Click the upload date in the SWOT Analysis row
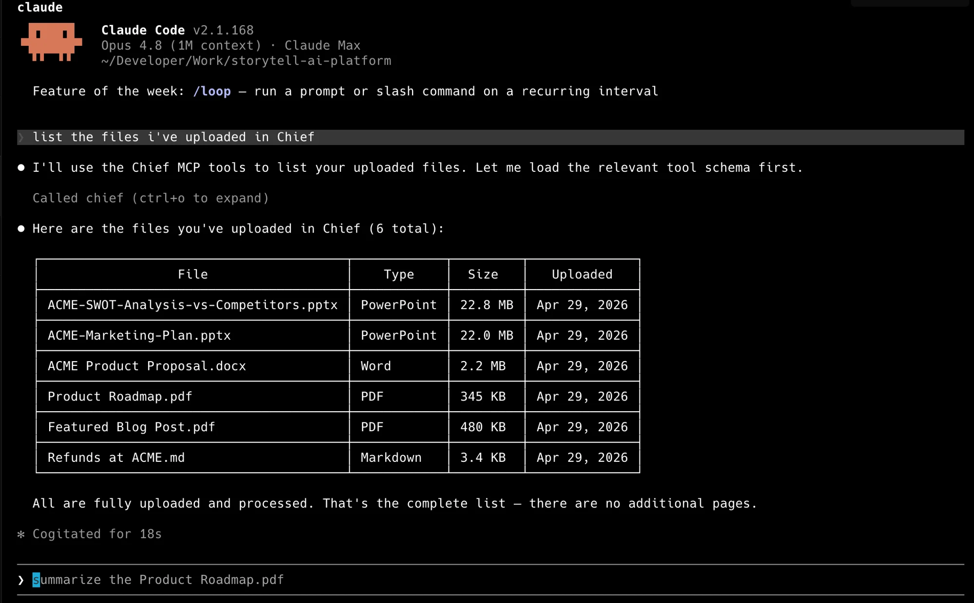Image resolution: width=974 pixels, height=603 pixels. tap(582, 305)
